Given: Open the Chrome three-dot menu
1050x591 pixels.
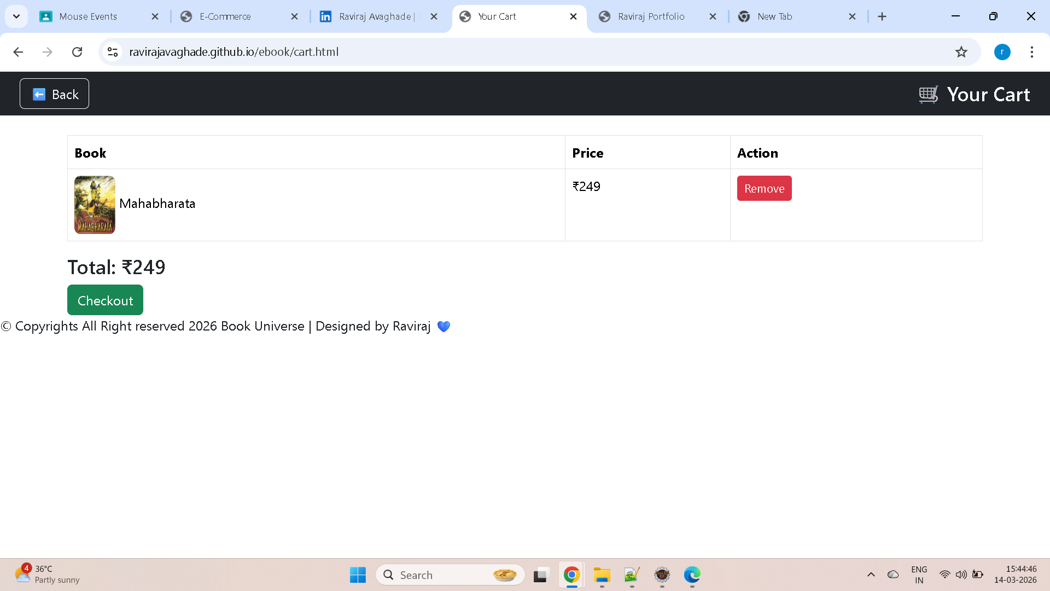Looking at the screenshot, I should [x=1031, y=52].
